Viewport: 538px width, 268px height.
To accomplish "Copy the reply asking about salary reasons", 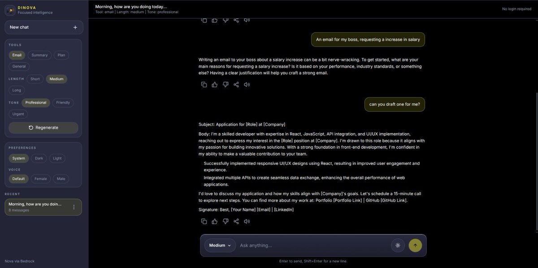I will click(x=204, y=84).
